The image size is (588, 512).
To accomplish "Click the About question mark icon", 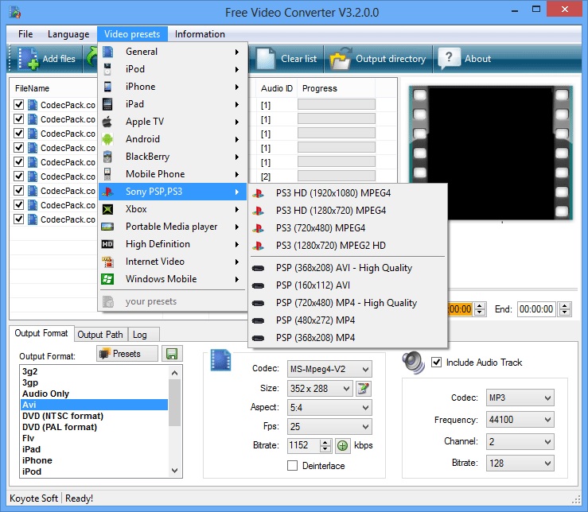I will [449, 59].
